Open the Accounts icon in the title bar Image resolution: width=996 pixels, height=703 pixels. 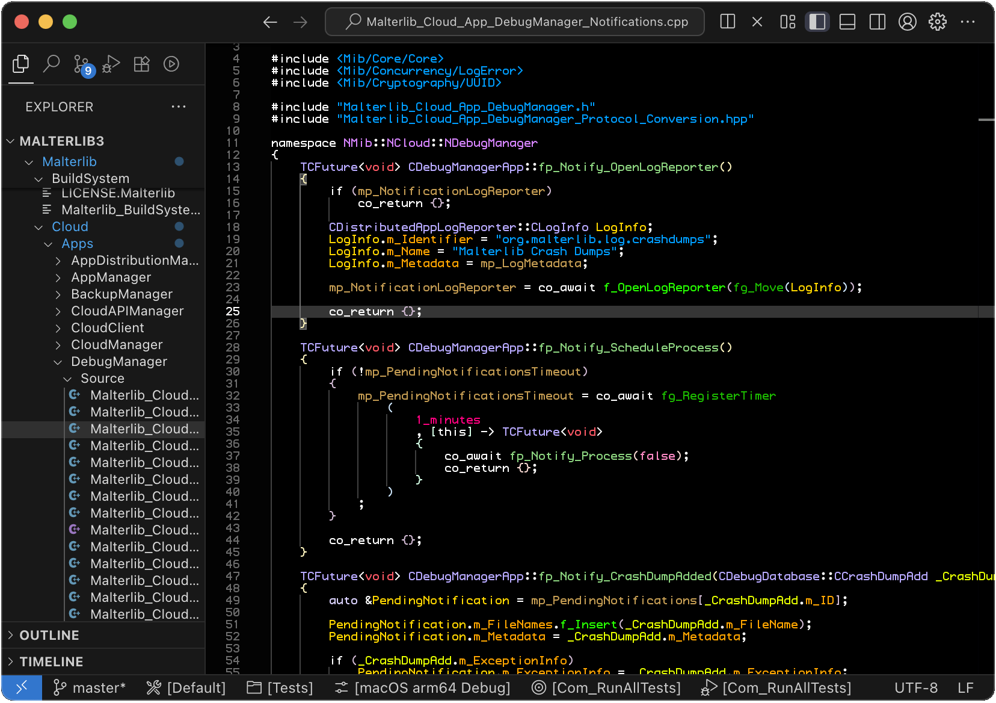point(908,22)
